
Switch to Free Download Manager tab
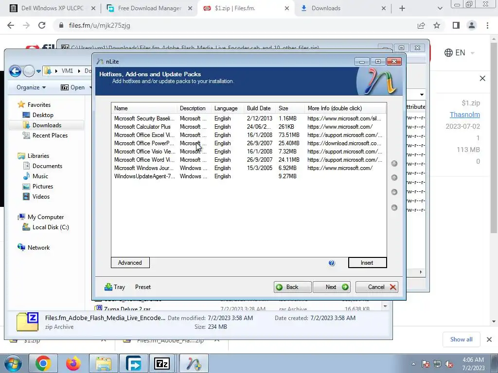[149, 8]
